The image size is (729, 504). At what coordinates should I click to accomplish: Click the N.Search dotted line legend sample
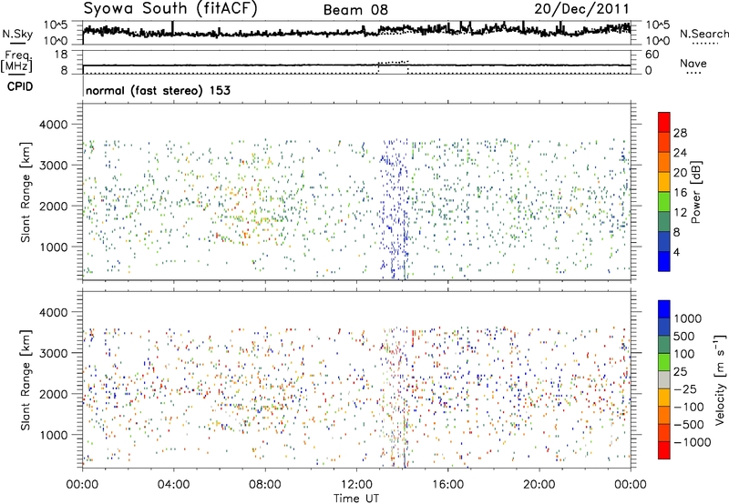pyautogui.click(x=704, y=44)
